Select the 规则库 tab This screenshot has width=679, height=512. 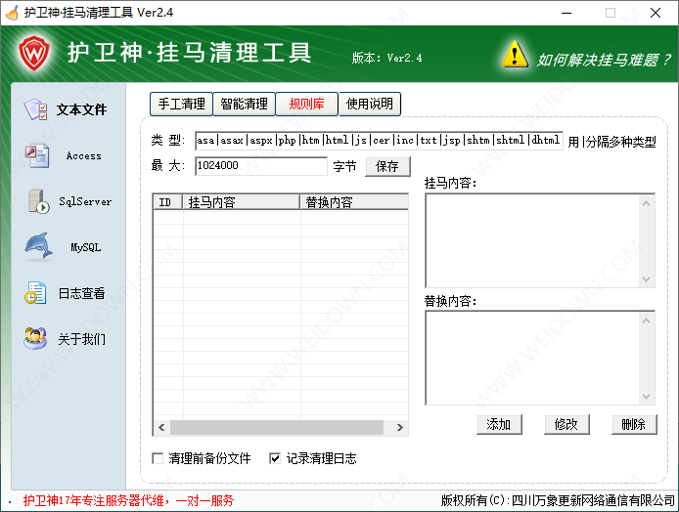306,104
